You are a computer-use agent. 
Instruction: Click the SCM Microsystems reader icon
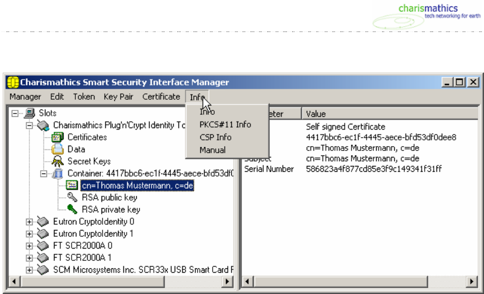click(43, 269)
